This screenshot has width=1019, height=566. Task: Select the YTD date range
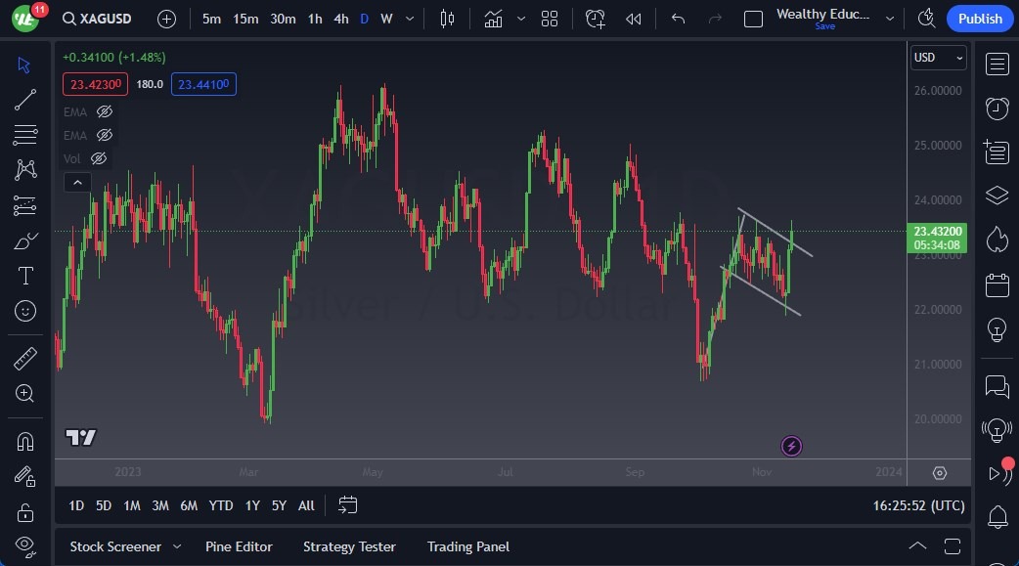coord(221,505)
